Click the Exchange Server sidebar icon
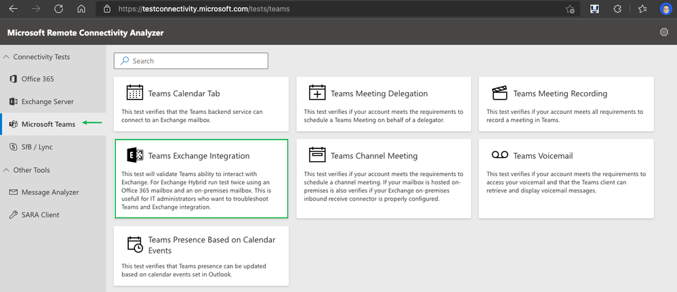Image resolution: width=677 pixels, height=292 pixels. pyautogui.click(x=13, y=102)
